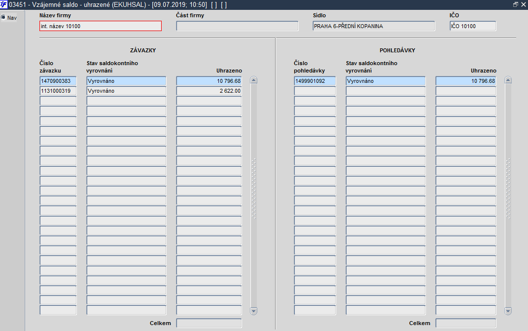
Task: Click the Název firmy field
Action: click(101, 26)
